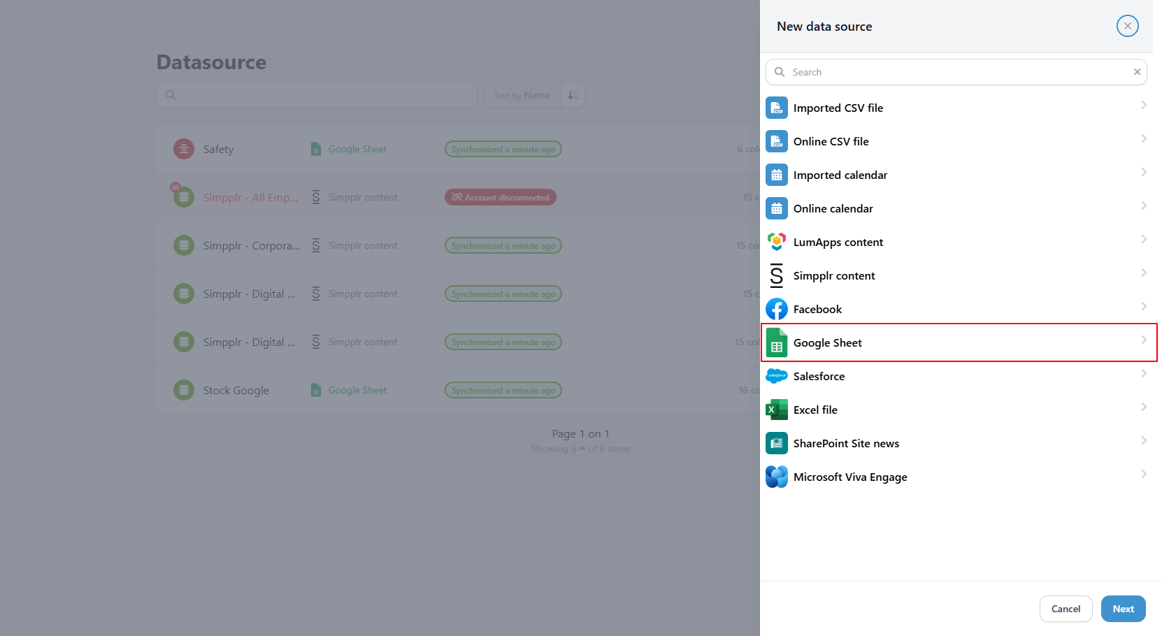Choose the Online calendar option
Viewport: 1162px width, 636px height.
click(956, 208)
